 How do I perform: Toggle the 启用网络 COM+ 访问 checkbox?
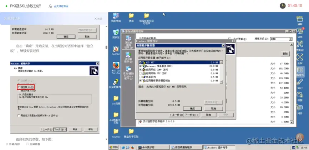(x=140, y=70)
